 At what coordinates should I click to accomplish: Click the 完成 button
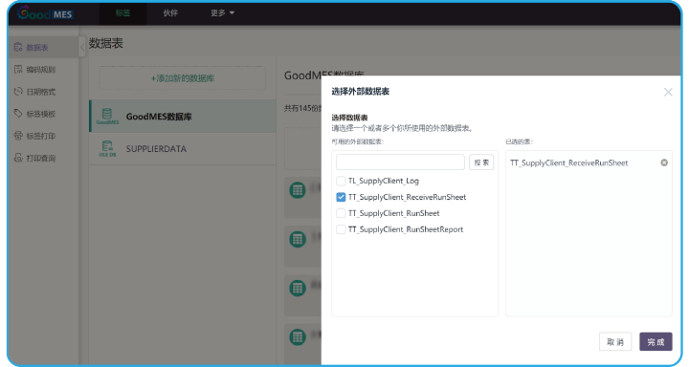656,341
